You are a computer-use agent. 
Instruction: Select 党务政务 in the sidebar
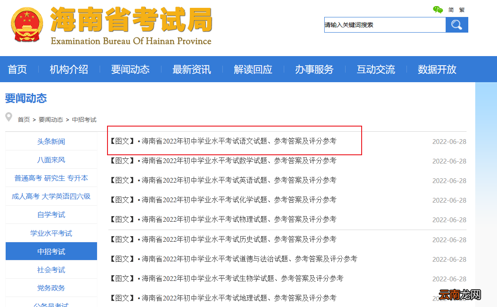[x=51, y=288]
